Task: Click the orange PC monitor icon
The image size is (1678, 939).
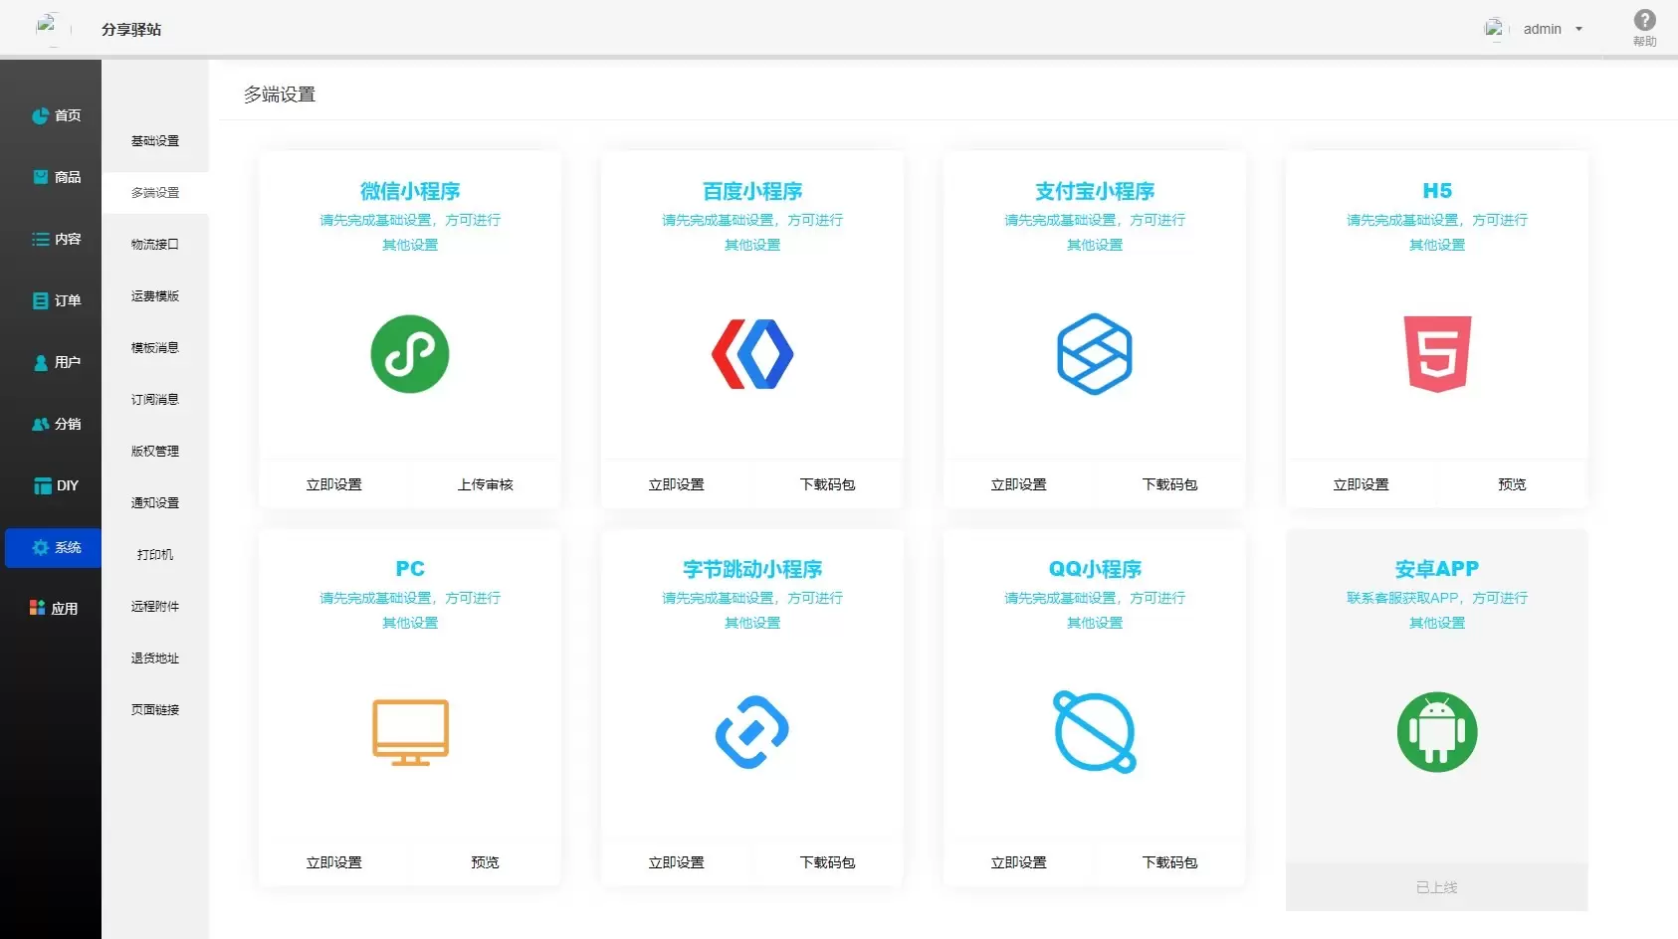Action: tap(410, 732)
